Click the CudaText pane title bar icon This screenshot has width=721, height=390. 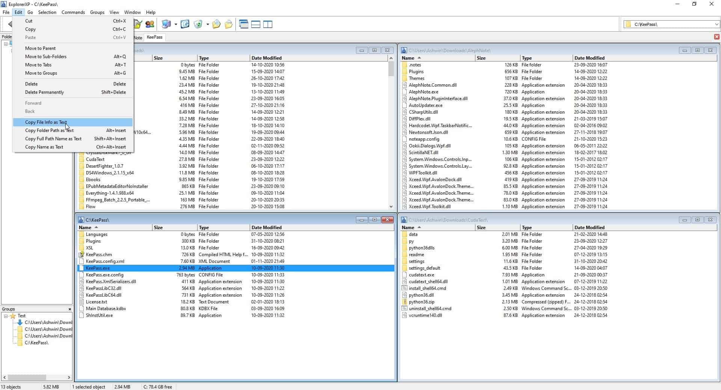click(x=404, y=220)
